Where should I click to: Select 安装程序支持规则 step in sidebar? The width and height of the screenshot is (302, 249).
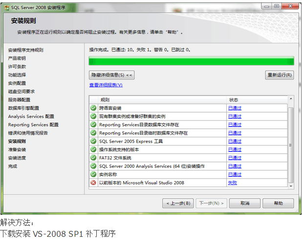[25, 50]
